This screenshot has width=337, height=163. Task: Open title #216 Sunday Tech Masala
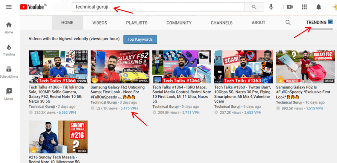point(54,159)
